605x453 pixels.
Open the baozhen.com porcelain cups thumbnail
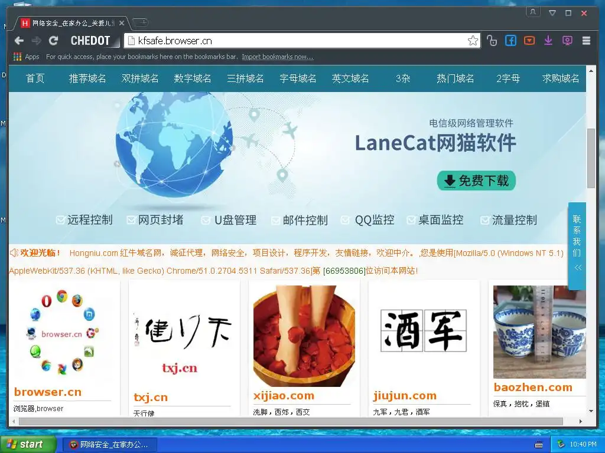[539, 331]
